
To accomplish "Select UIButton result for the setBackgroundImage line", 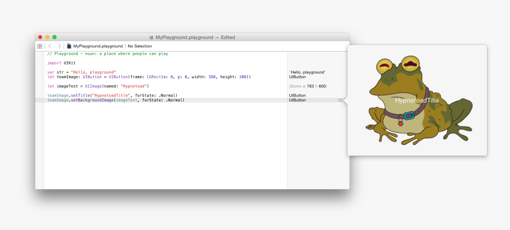I will pyautogui.click(x=297, y=100).
